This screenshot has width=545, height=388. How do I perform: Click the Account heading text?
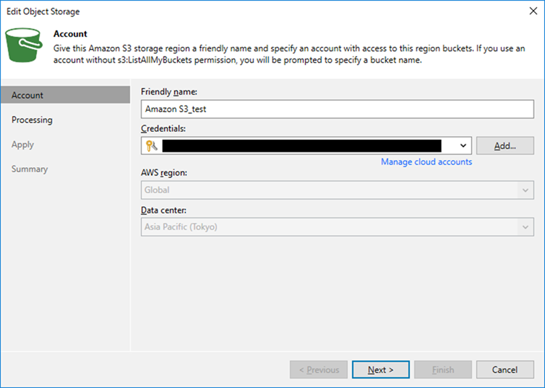70,34
